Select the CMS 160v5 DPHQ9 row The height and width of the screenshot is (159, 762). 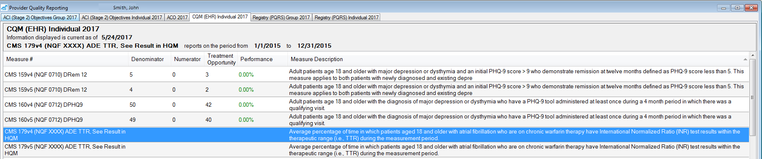376,120
